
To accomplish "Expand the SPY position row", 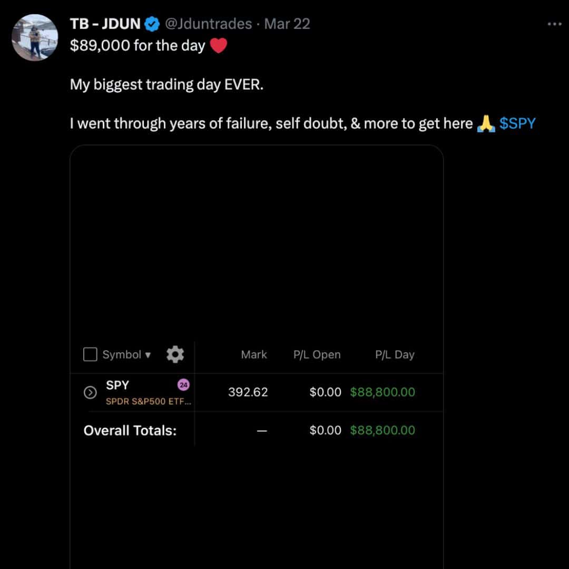I will (90, 393).
